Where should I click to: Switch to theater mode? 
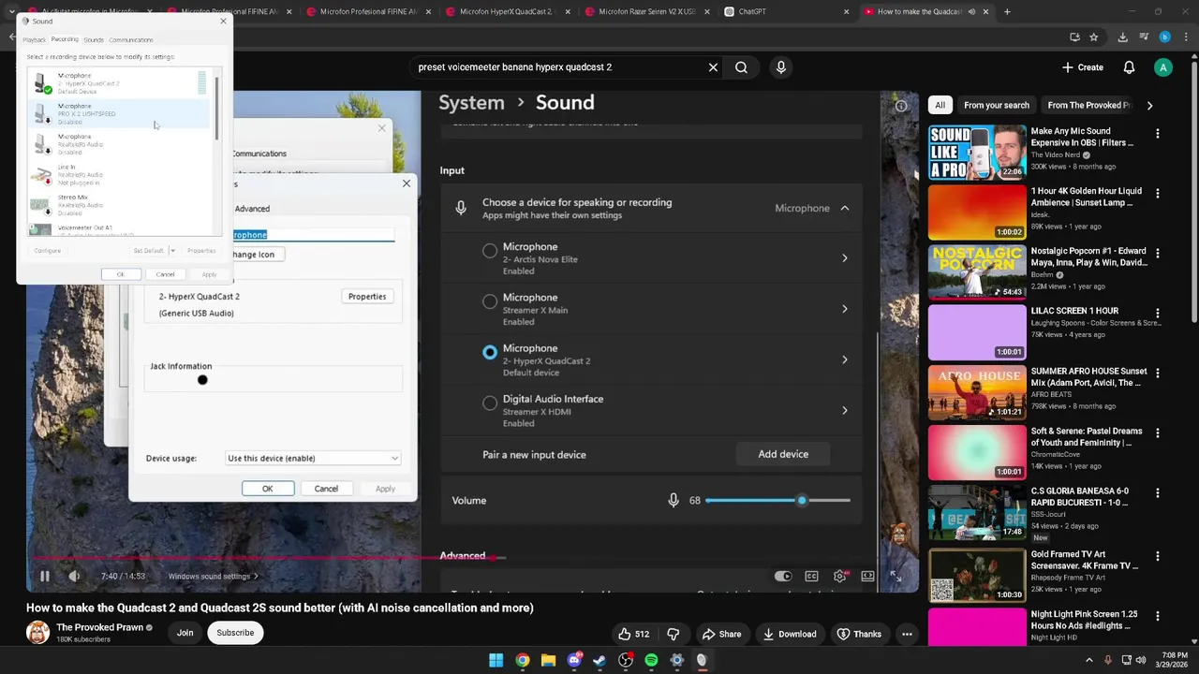coord(868,577)
